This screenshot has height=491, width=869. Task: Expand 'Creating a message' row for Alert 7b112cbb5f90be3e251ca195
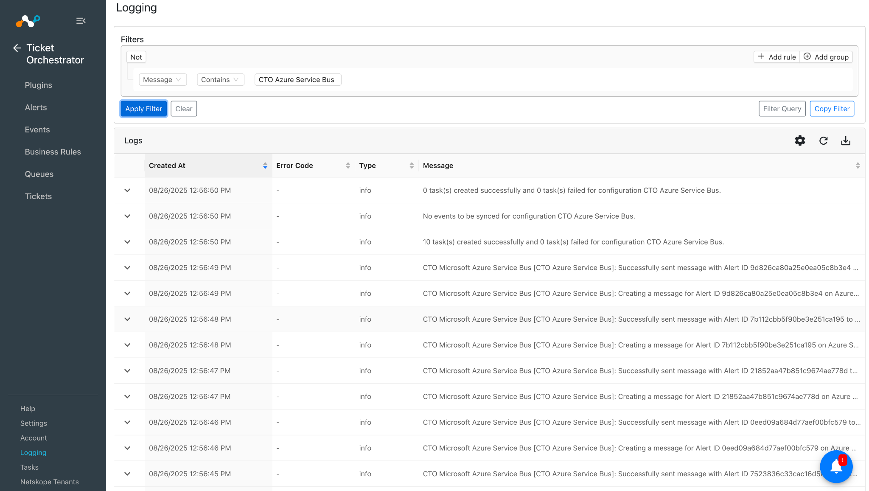pyautogui.click(x=127, y=345)
